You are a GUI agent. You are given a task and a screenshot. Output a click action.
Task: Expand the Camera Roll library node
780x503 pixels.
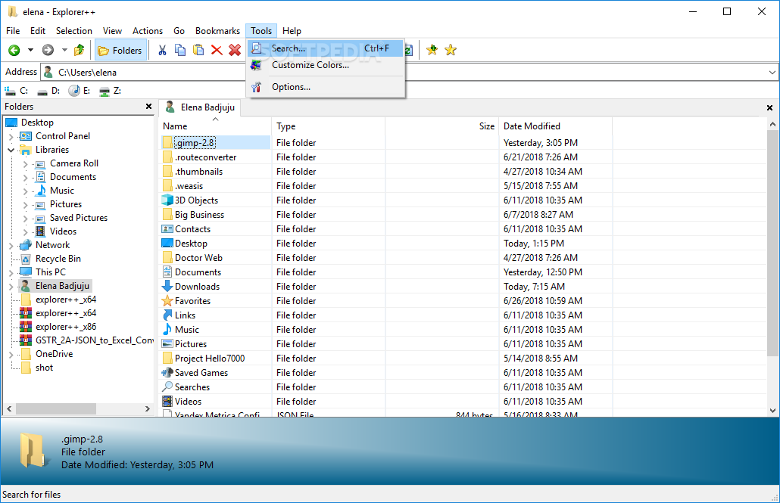tap(26, 163)
